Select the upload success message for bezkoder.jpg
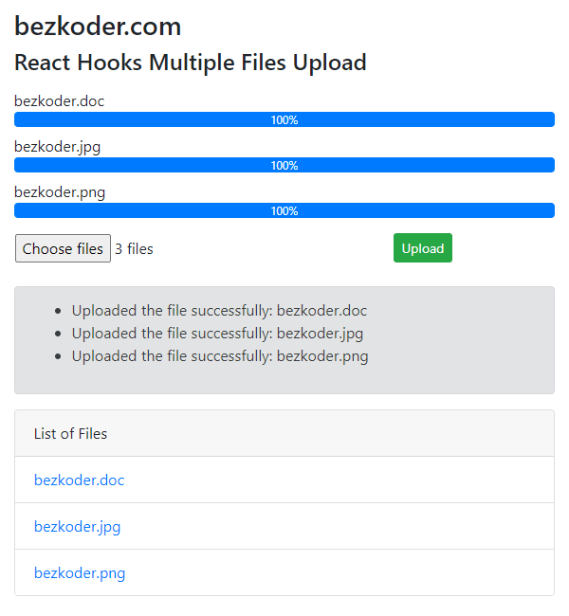This screenshot has width=569, height=616. click(217, 334)
